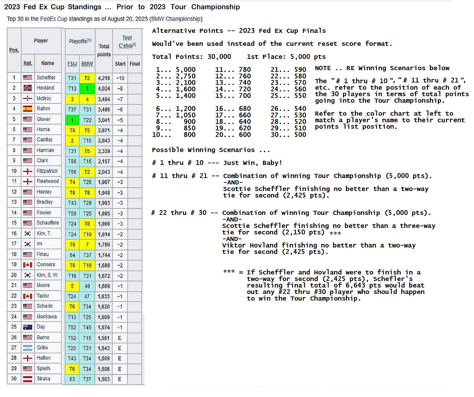Image resolution: width=474 pixels, height=397 pixels.
Task: Click the South Korean flag beside Kim, T.
Action: [28, 234]
